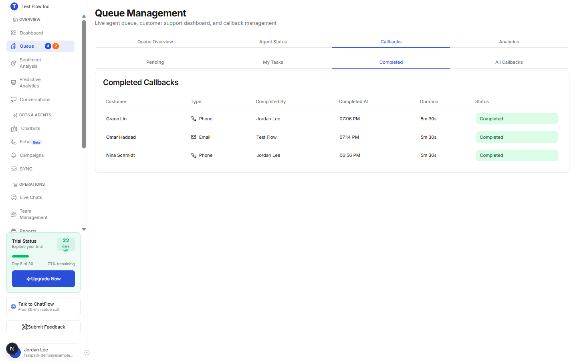Viewport: 577px width, 361px height.
Task: Click the Conversations speech bubble icon
Action: [14, 99]
